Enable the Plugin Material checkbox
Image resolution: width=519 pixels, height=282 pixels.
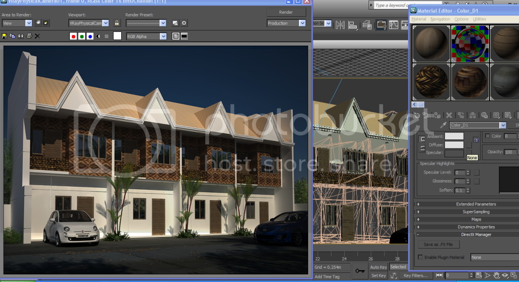point(420,258)
